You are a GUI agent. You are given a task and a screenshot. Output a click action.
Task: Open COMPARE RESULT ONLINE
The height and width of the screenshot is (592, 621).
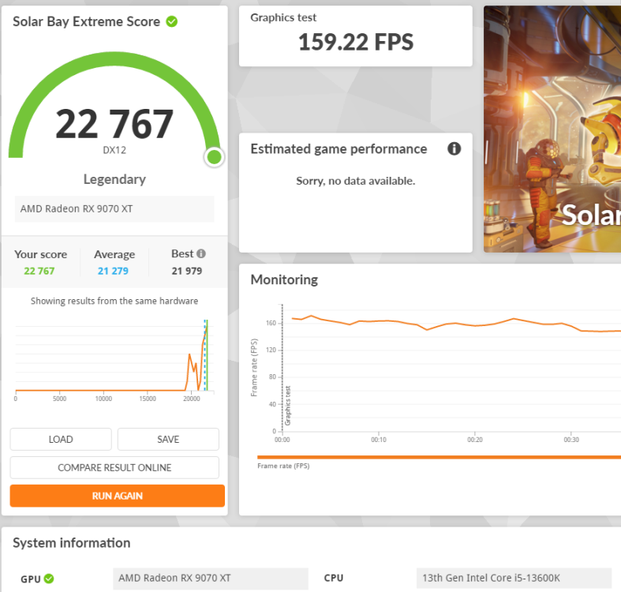click(x=114, y=467)
